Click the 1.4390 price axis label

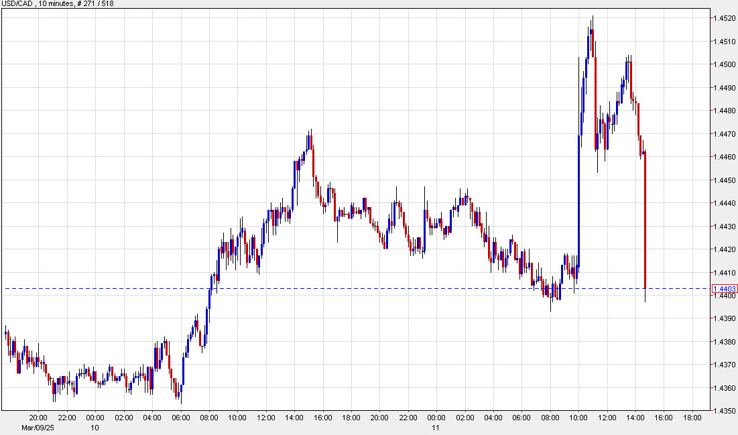coord(725,319)
